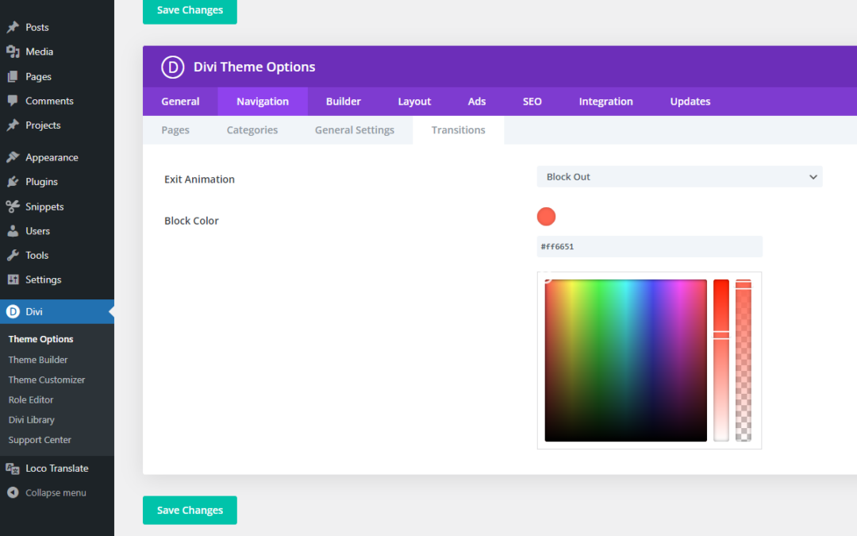This screenshot has height=536, width=857.
Task: Click the Comments speech bubble icon
Action: pyautogui.click(x=13, y=101)
